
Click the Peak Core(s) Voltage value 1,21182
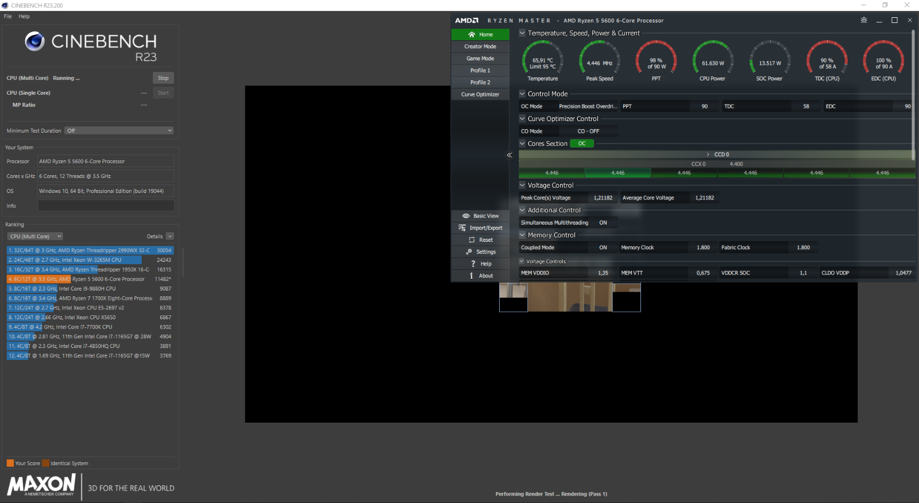[603, 198]
